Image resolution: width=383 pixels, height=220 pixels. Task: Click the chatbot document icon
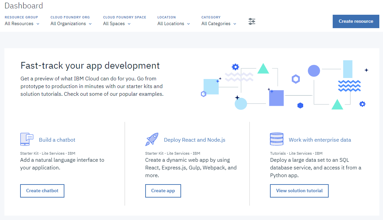coord(26,139)
